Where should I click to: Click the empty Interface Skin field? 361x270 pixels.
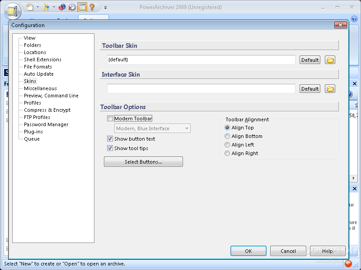201,89
